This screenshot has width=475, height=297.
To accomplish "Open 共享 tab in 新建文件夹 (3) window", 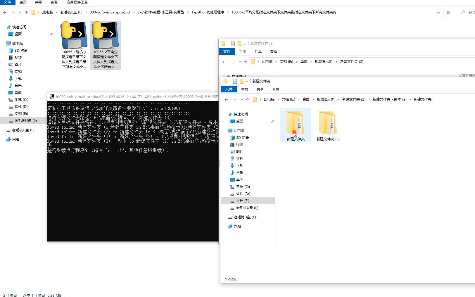I will pyautogui.click(x=258, y=51).
